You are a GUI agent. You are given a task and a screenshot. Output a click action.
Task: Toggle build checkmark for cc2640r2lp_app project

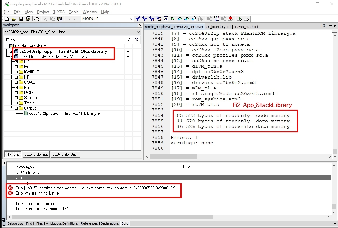coord(128,51)
